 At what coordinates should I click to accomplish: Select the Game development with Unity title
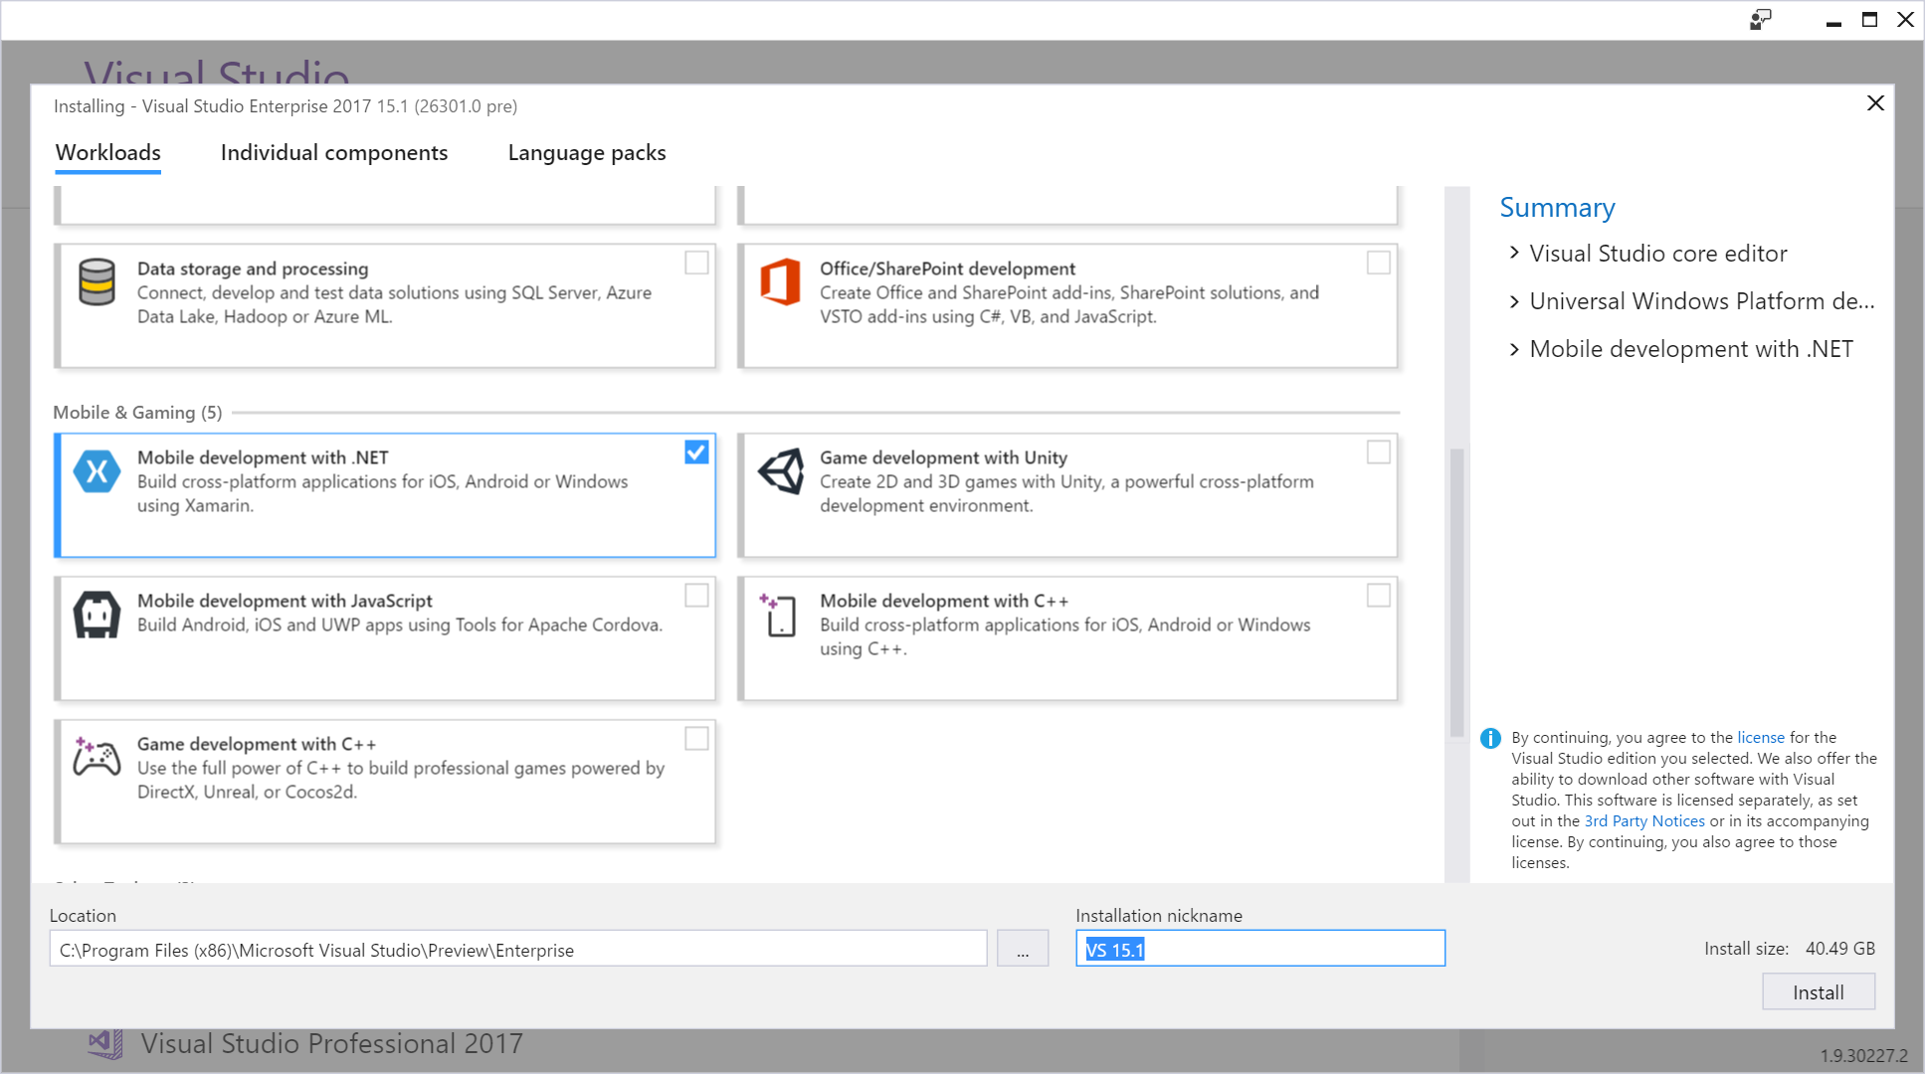(943, 457)
